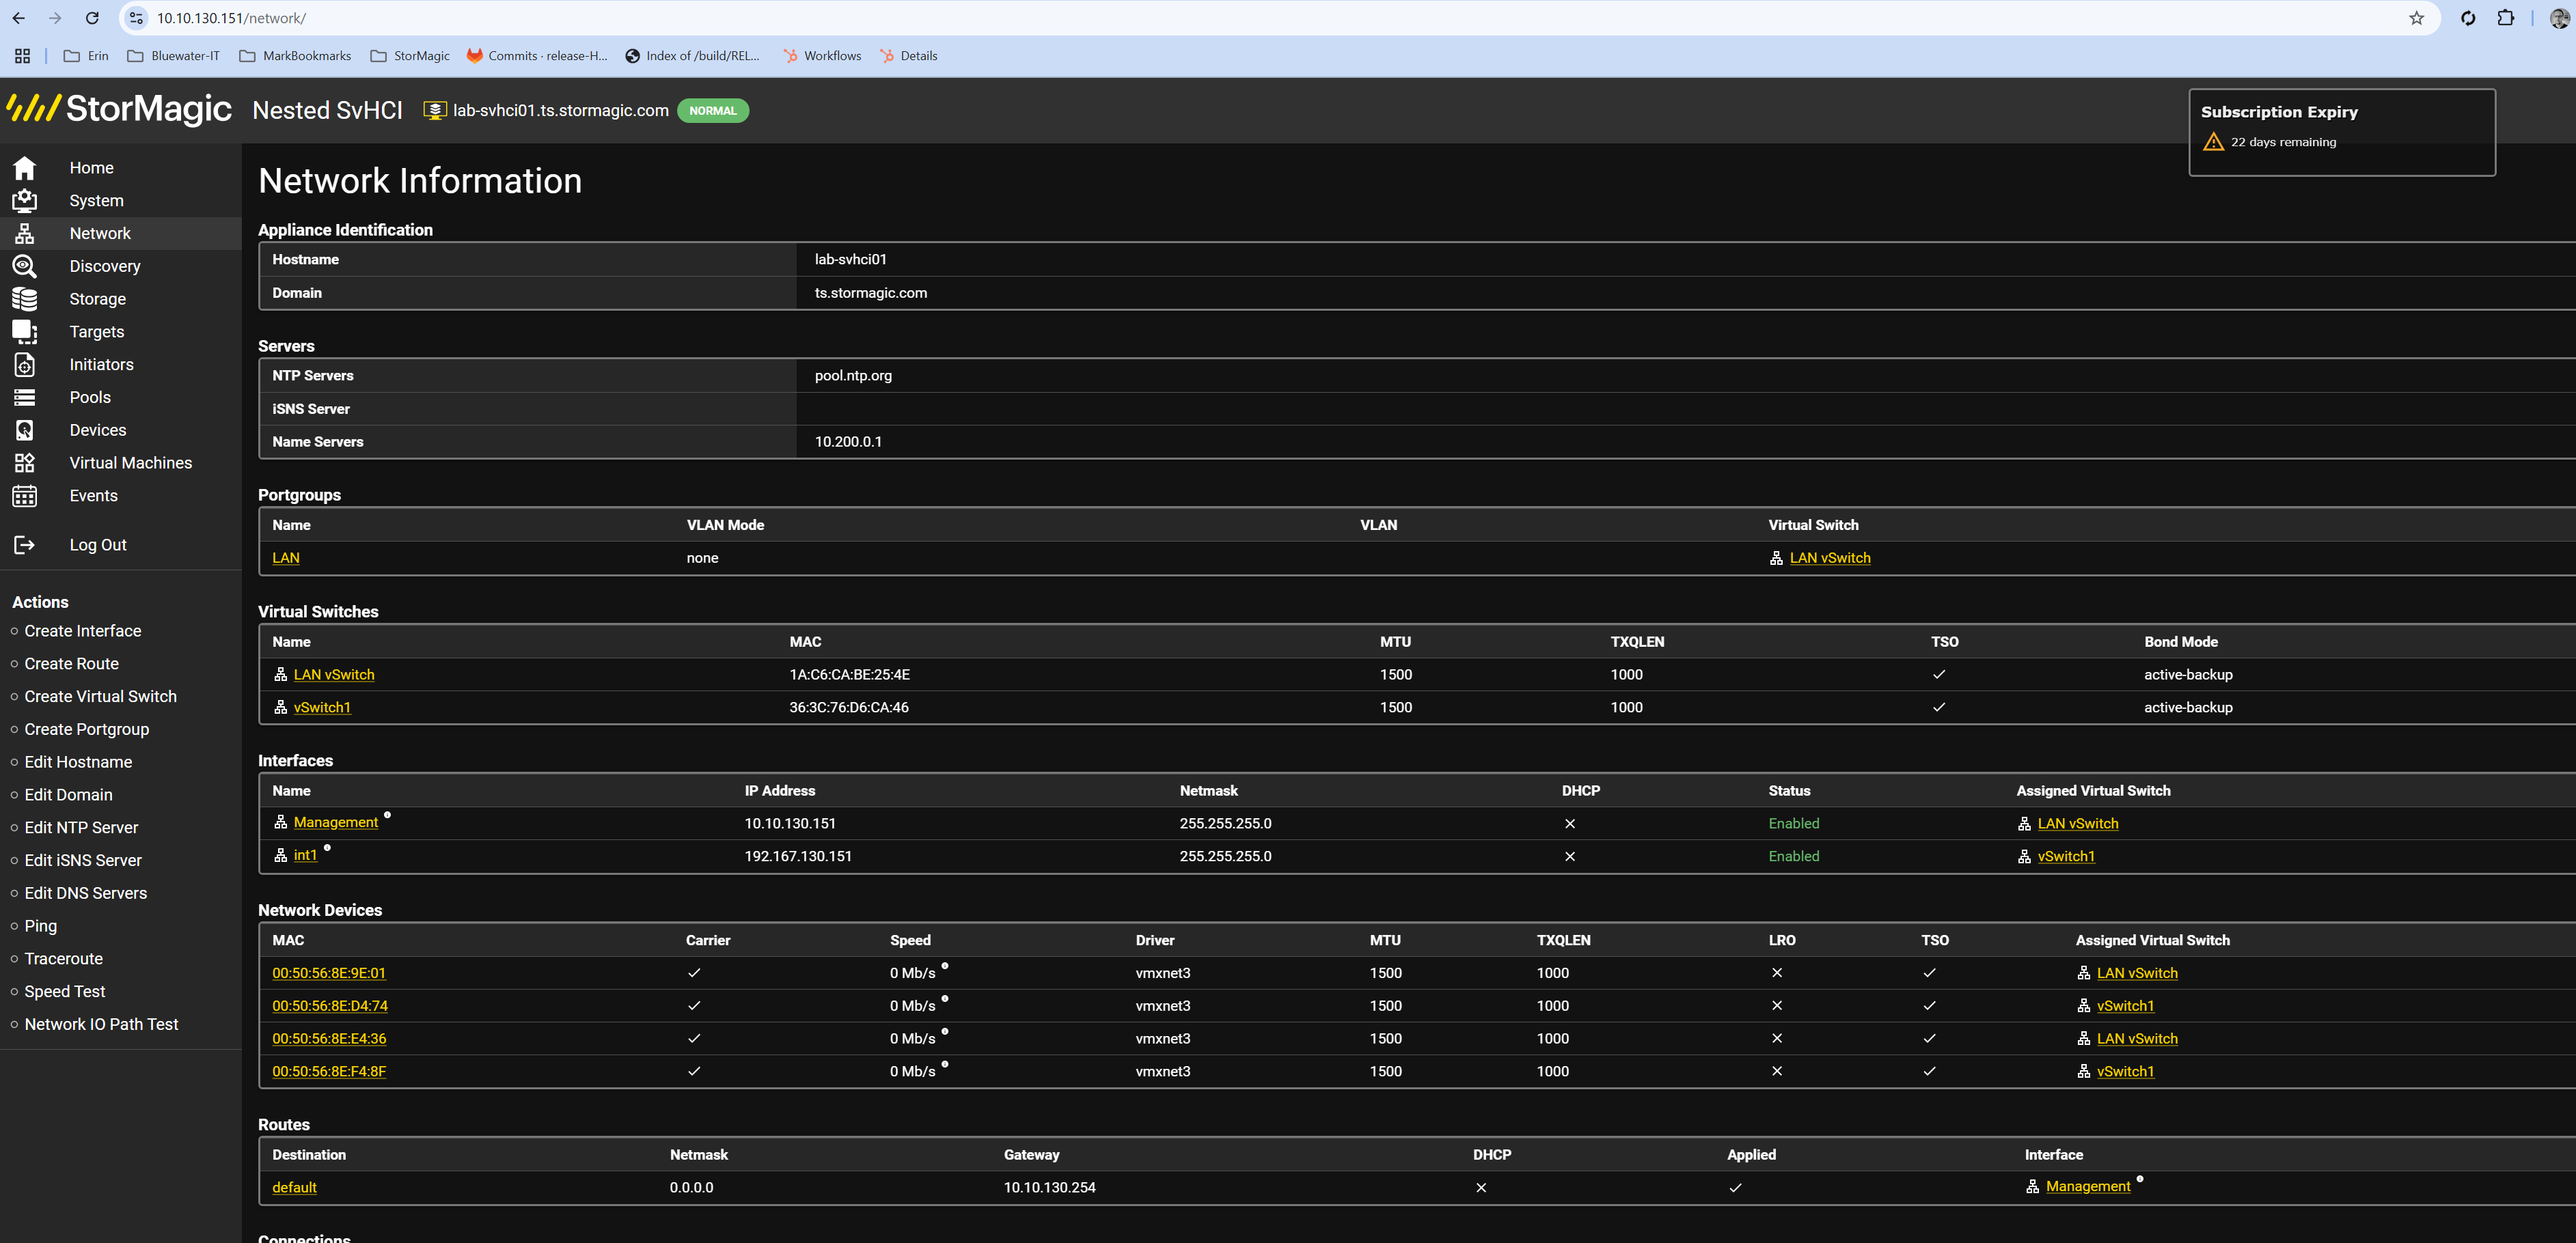The height and width of the screenshot is (1243, 2576).
Task: Click the Network IO Path Test action
Action: 101,1024
